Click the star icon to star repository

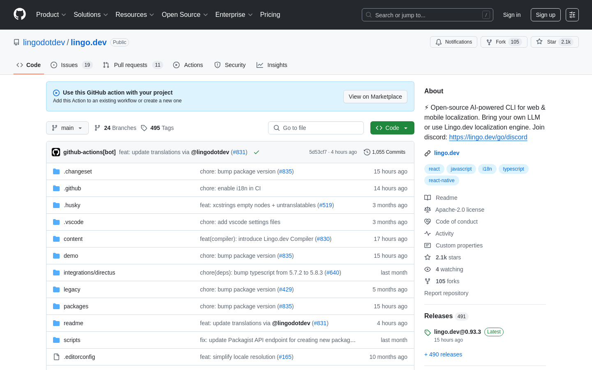[539, 42]
